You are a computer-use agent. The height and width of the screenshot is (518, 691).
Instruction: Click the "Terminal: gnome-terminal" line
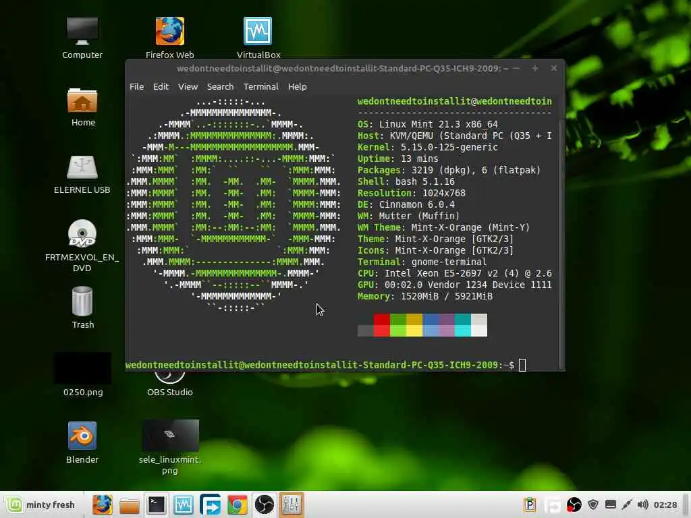point(422,262)
